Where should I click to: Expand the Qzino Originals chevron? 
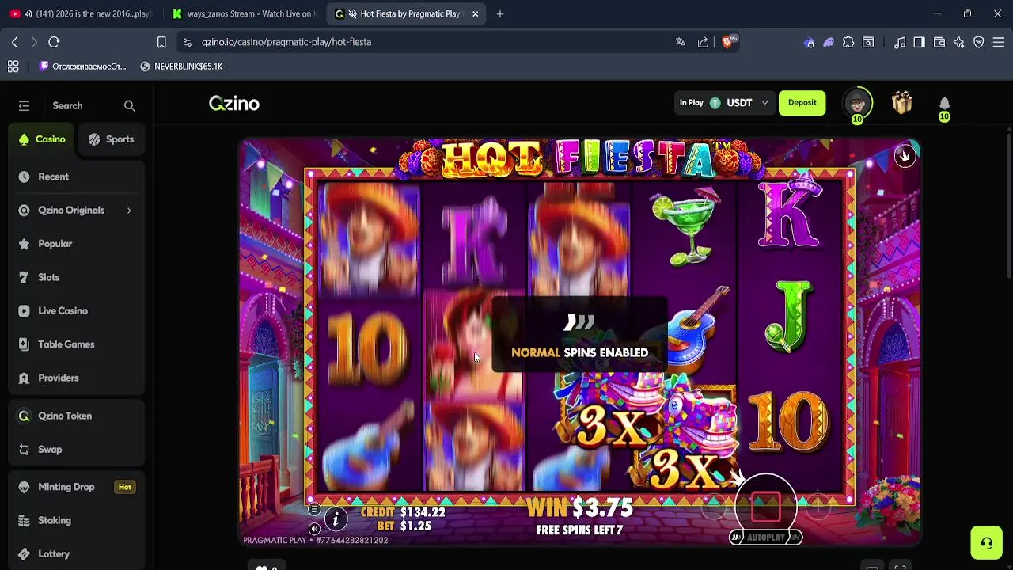(x=129, y=211)
